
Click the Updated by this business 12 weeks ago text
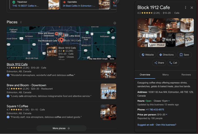point(158,104)
